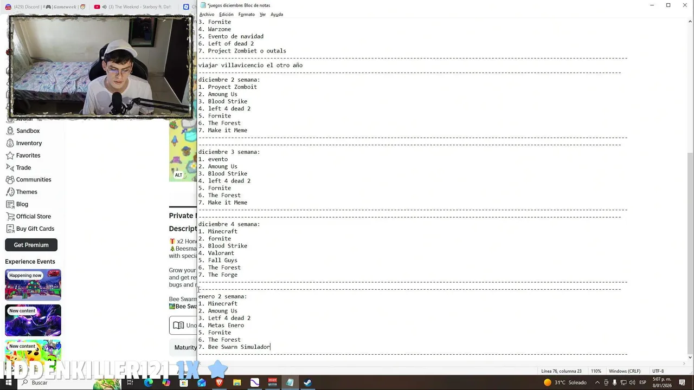Viewport: 694px width, 390px height.
Task: Click the Inventory icon in Roblox sidebar
Action: [x=10, y=143]
